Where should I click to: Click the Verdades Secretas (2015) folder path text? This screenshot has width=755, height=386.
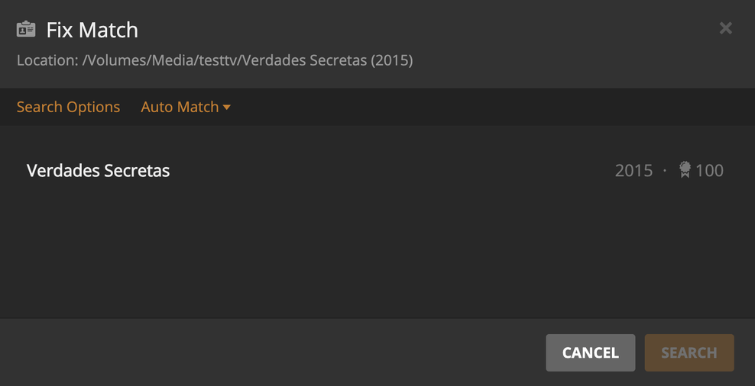coord(326,60)
